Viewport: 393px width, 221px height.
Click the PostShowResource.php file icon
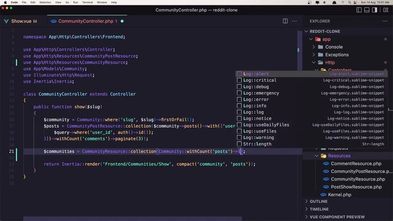pyautogui.click(x=326, y=187)
